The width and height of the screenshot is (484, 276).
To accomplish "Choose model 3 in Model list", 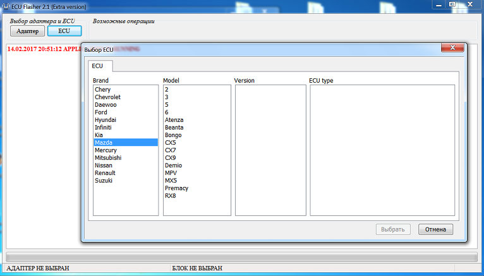I will (x=197, y=97).
